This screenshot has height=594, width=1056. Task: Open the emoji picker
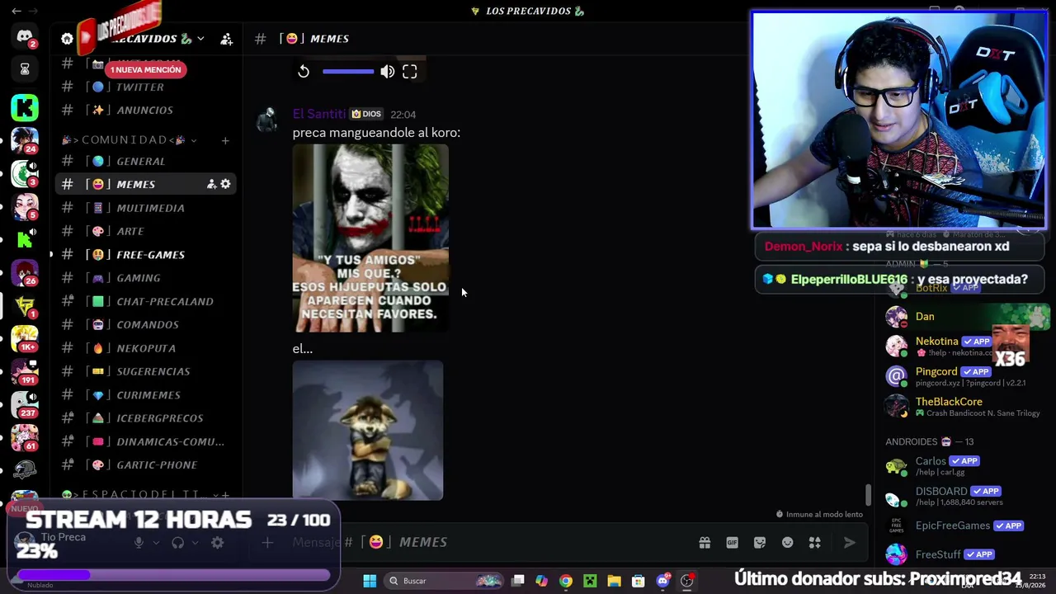tap(788, 542)
